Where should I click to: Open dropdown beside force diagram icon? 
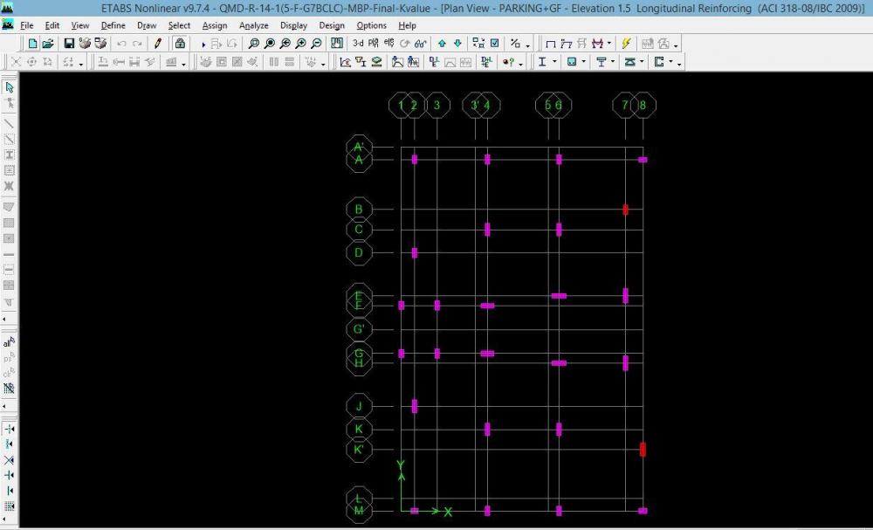click(608, 44)
